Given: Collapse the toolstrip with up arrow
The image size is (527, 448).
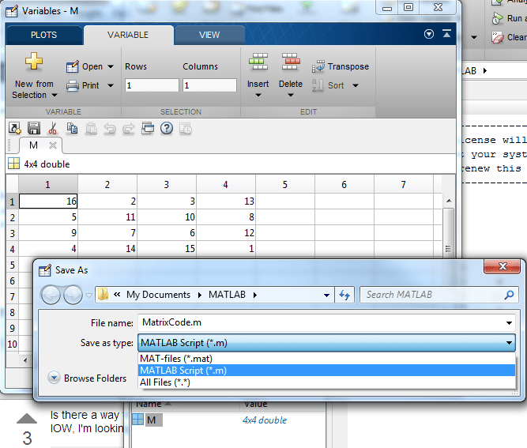Looking at the screenshot, I should (x=446, y=34).
